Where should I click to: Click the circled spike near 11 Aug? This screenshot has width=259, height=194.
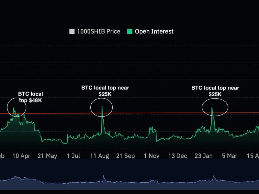click(x=102, y=107)
